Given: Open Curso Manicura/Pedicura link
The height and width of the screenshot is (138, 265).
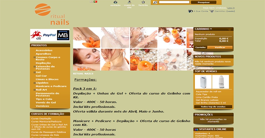Looking at the screenshot, I should [46, 121].
